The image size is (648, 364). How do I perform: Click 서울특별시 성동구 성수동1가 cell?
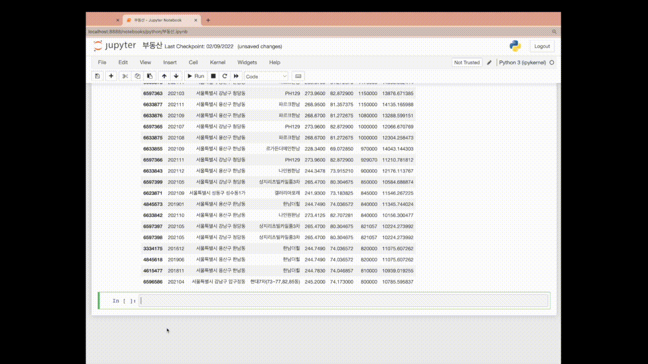(x=218, y=193)
